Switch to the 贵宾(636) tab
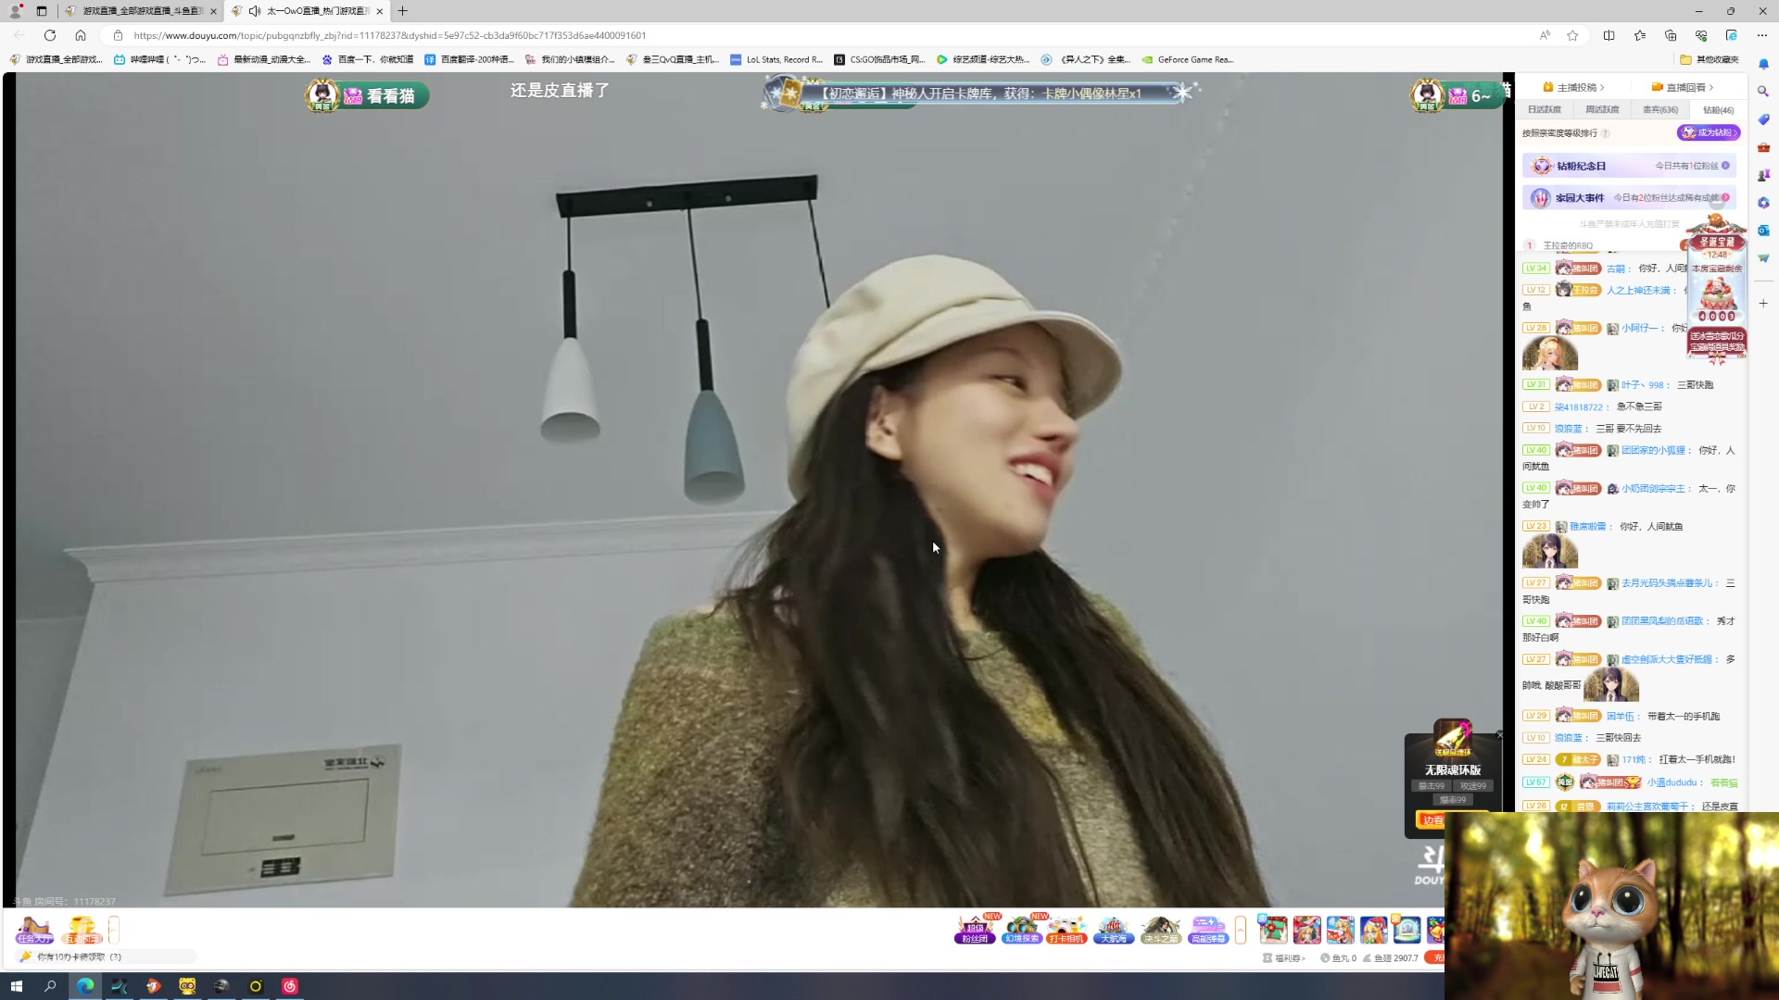 click(x=1660, y=109)
